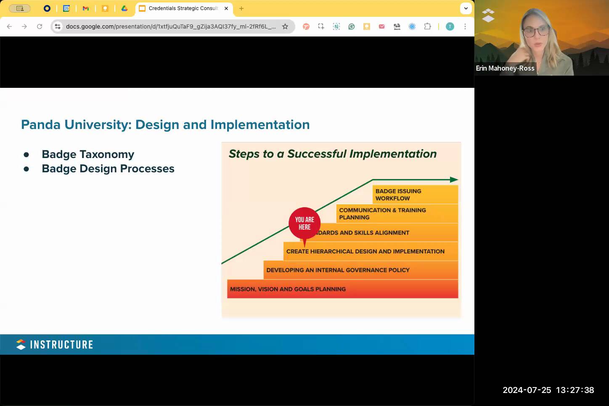Open the Google Keep pinned tab
609x406 pixels.
[105, 8]
